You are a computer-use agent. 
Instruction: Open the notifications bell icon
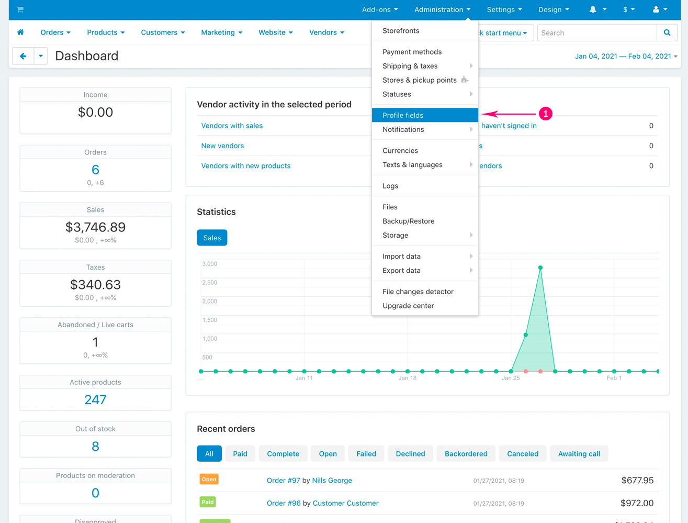593,9
